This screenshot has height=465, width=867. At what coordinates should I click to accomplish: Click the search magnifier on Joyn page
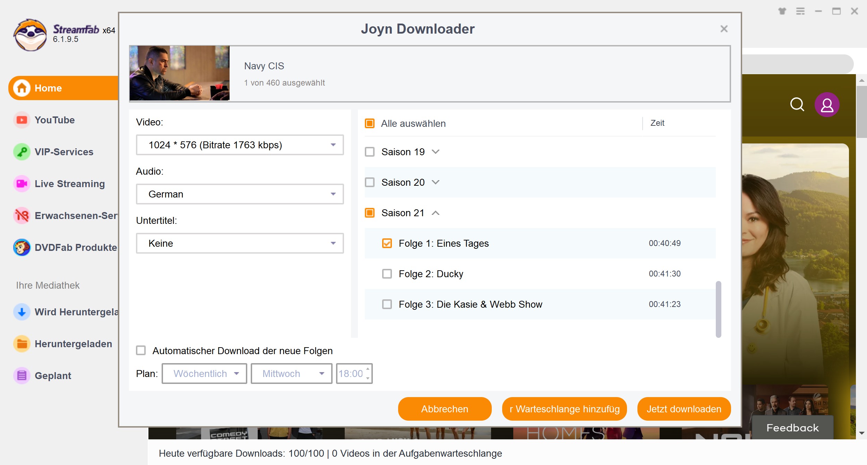797,104
